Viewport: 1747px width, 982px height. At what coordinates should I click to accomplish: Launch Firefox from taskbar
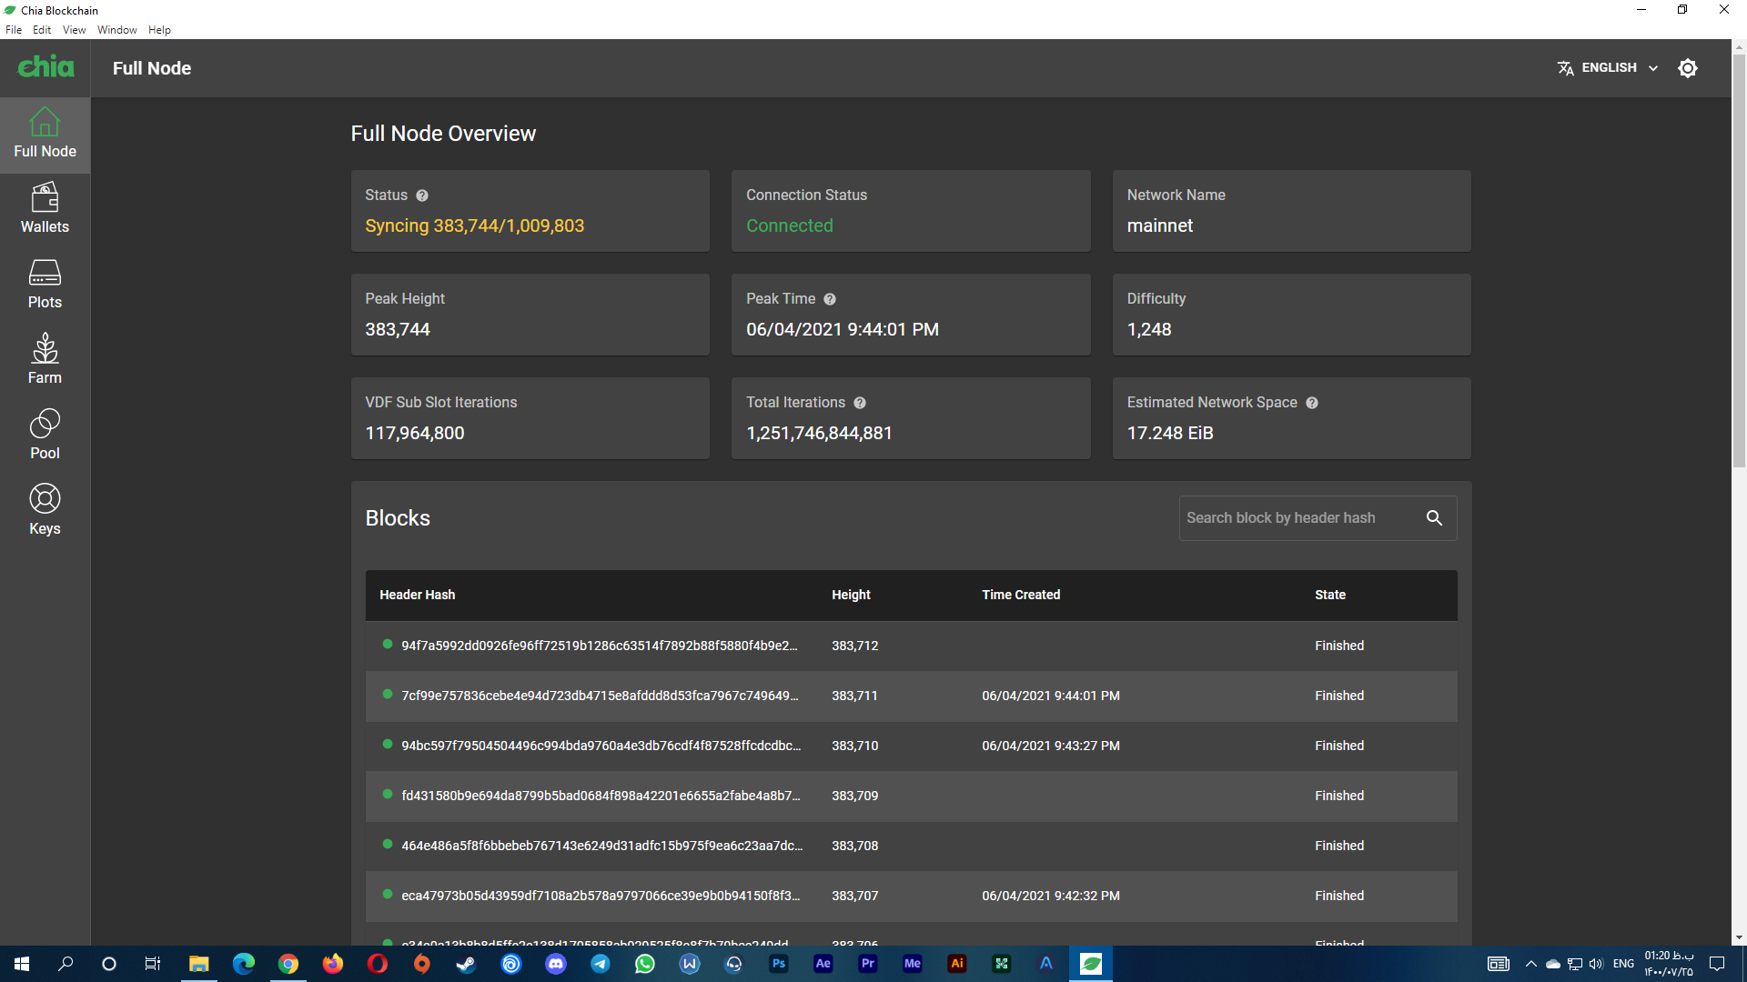pyautogui.click(x=333, y=964)
